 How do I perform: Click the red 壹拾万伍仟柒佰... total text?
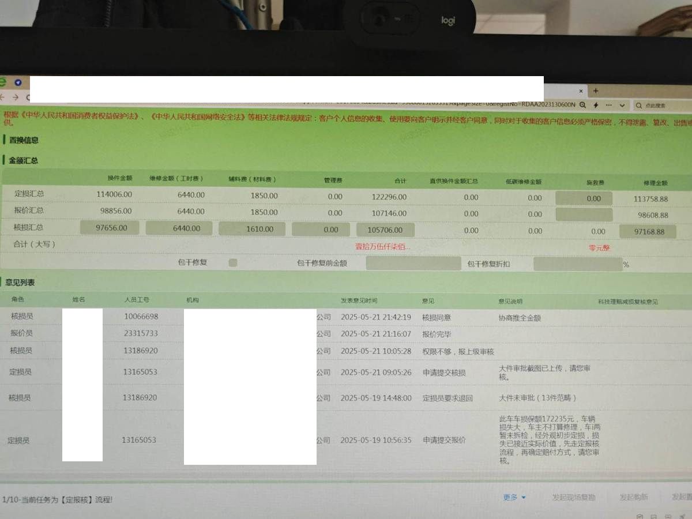point(382,246)
